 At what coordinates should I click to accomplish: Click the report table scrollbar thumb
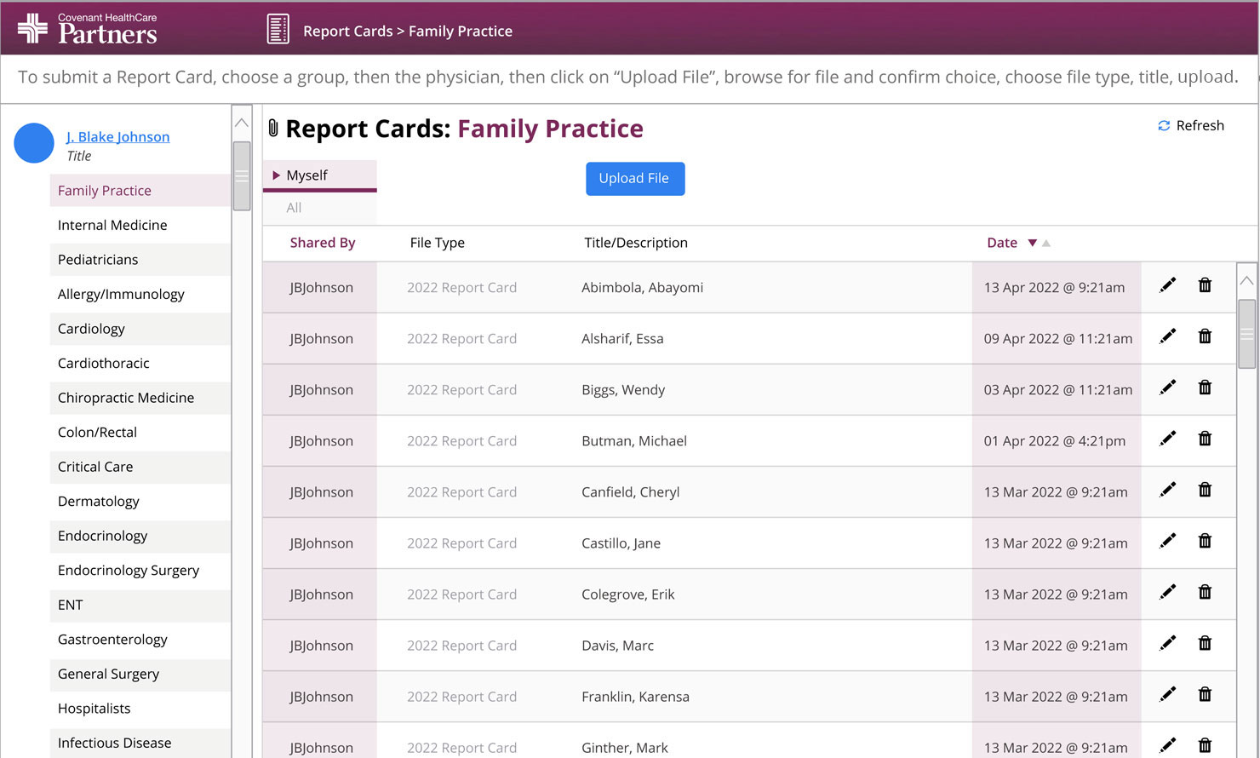click(1247, 333)
